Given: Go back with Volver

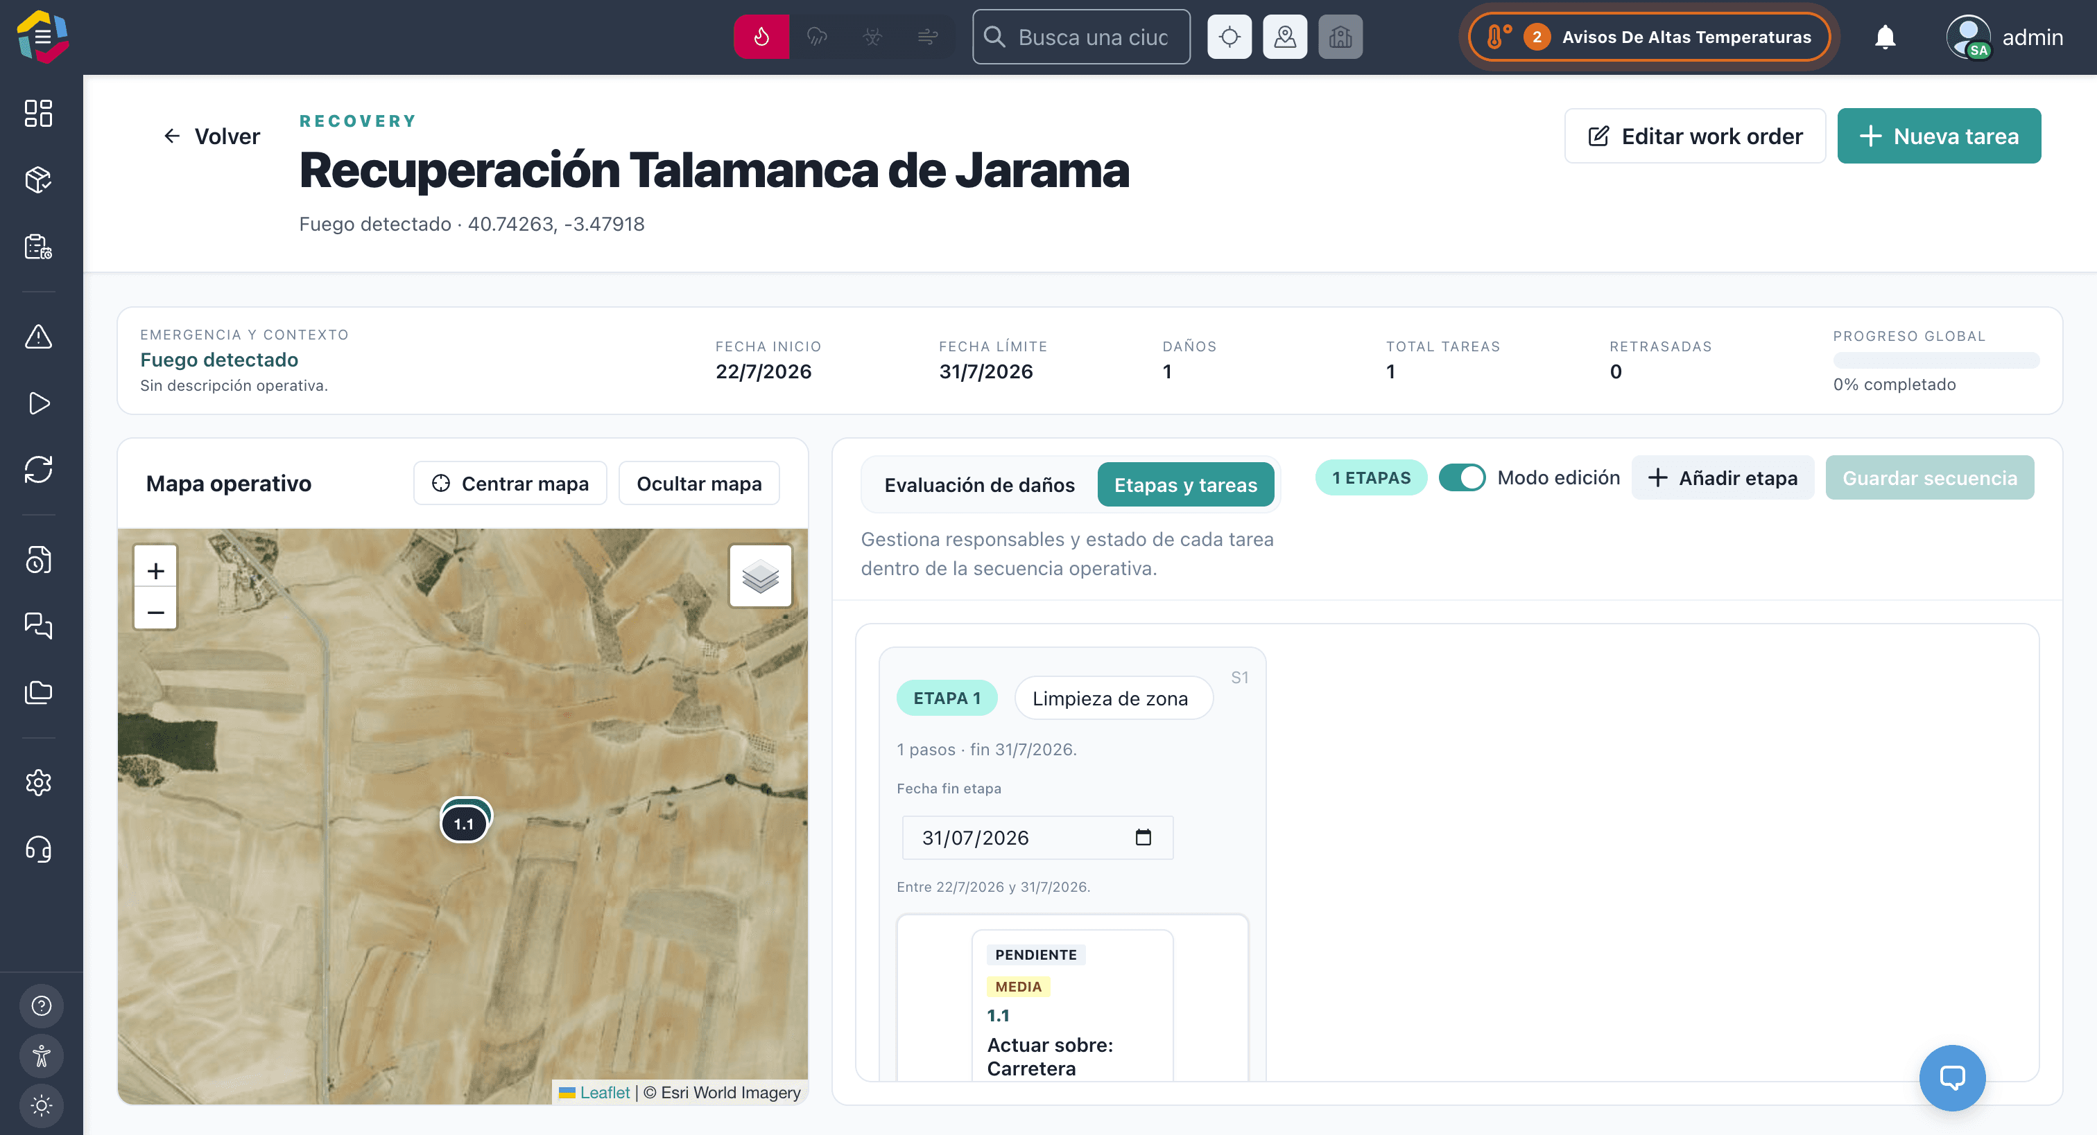Looking at the screenshot, I should tap(212, 136).
